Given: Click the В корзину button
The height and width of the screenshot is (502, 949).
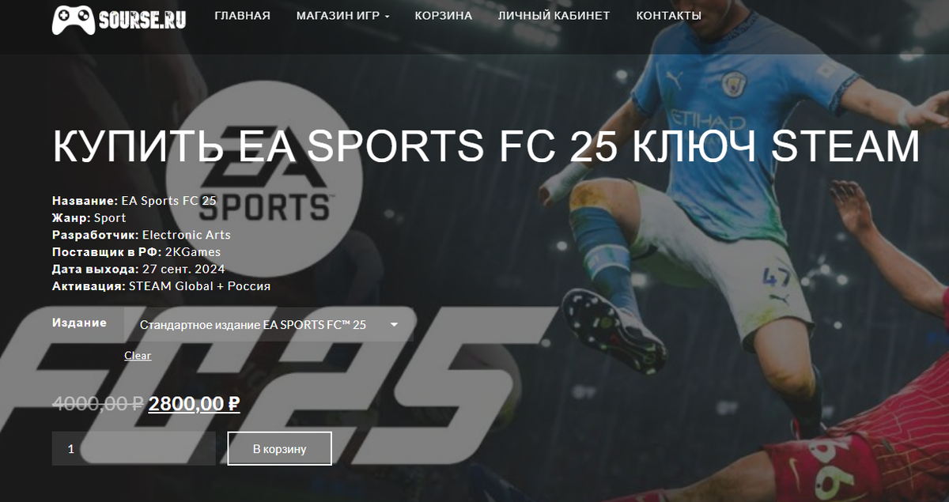Looking at the screenshot, I should click(279, 449).
